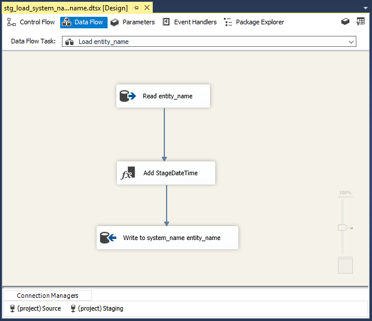Click the zoom slider thumb
372x321 pixels.
343,228
